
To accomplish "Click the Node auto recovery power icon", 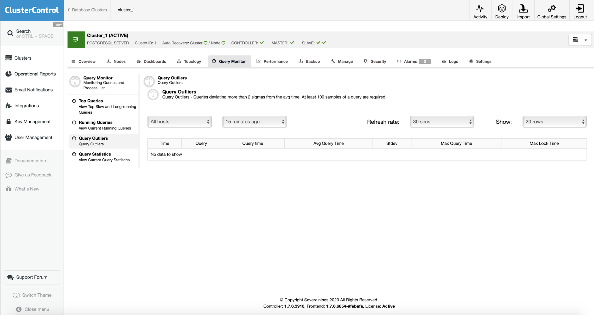I will tap(223, 43).
